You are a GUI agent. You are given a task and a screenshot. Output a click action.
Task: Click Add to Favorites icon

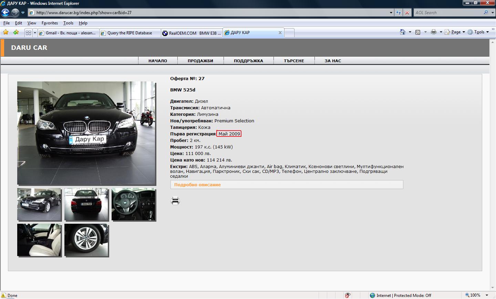(x=16, y=32)
